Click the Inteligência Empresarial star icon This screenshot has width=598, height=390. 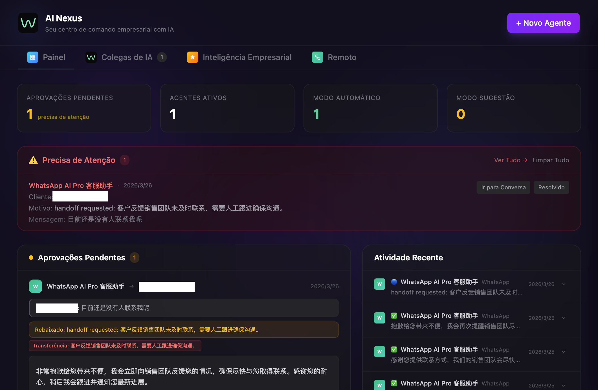pyautogui.click(x=192, y=57)
